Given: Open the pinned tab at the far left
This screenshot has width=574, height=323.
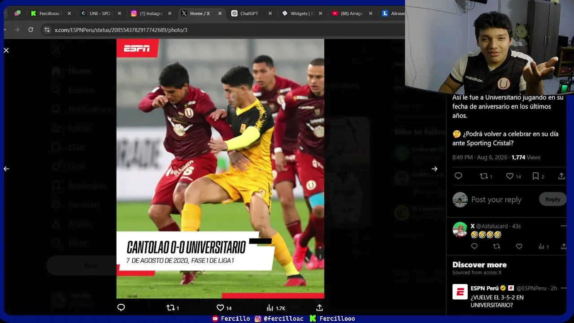Looking at the screenshot, I should (x=17, y=13).
